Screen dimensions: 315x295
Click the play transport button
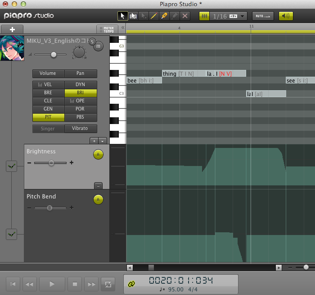[x=52, y=284]
